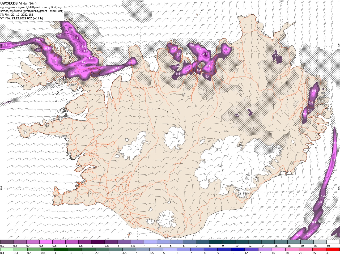Pick the darkest green rain swatch at 1

[61, 249]
